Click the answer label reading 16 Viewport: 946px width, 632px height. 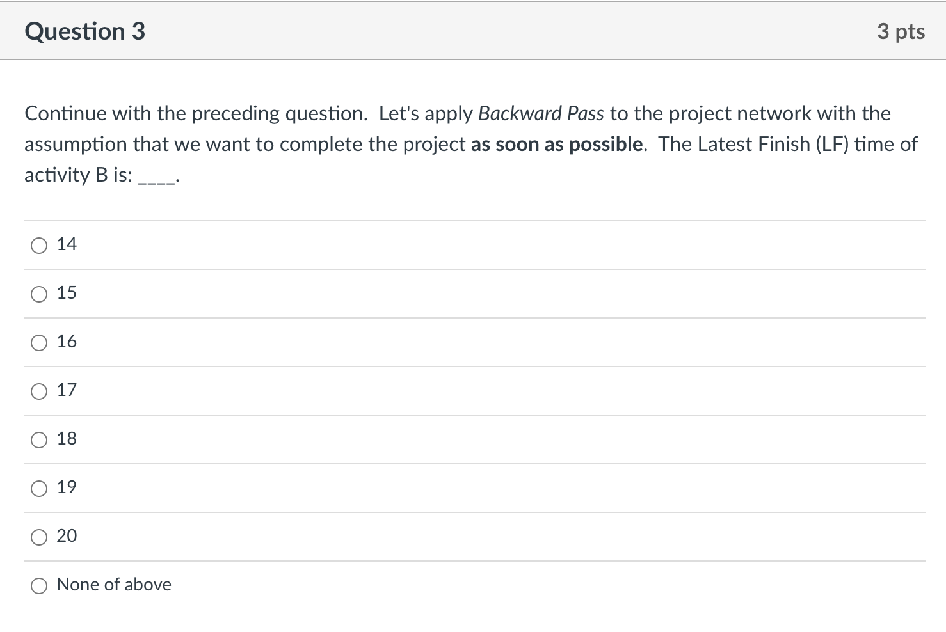(67, 342)
